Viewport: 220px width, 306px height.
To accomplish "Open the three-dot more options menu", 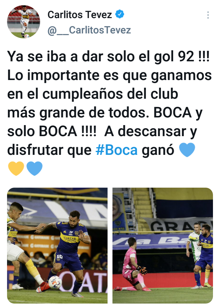I will (x=208, y=15).
